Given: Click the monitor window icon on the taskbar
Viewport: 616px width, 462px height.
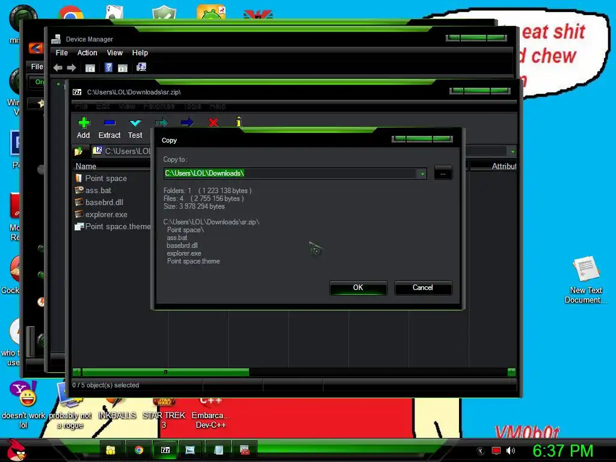Looking at the screenshot, I should [190, 450].
